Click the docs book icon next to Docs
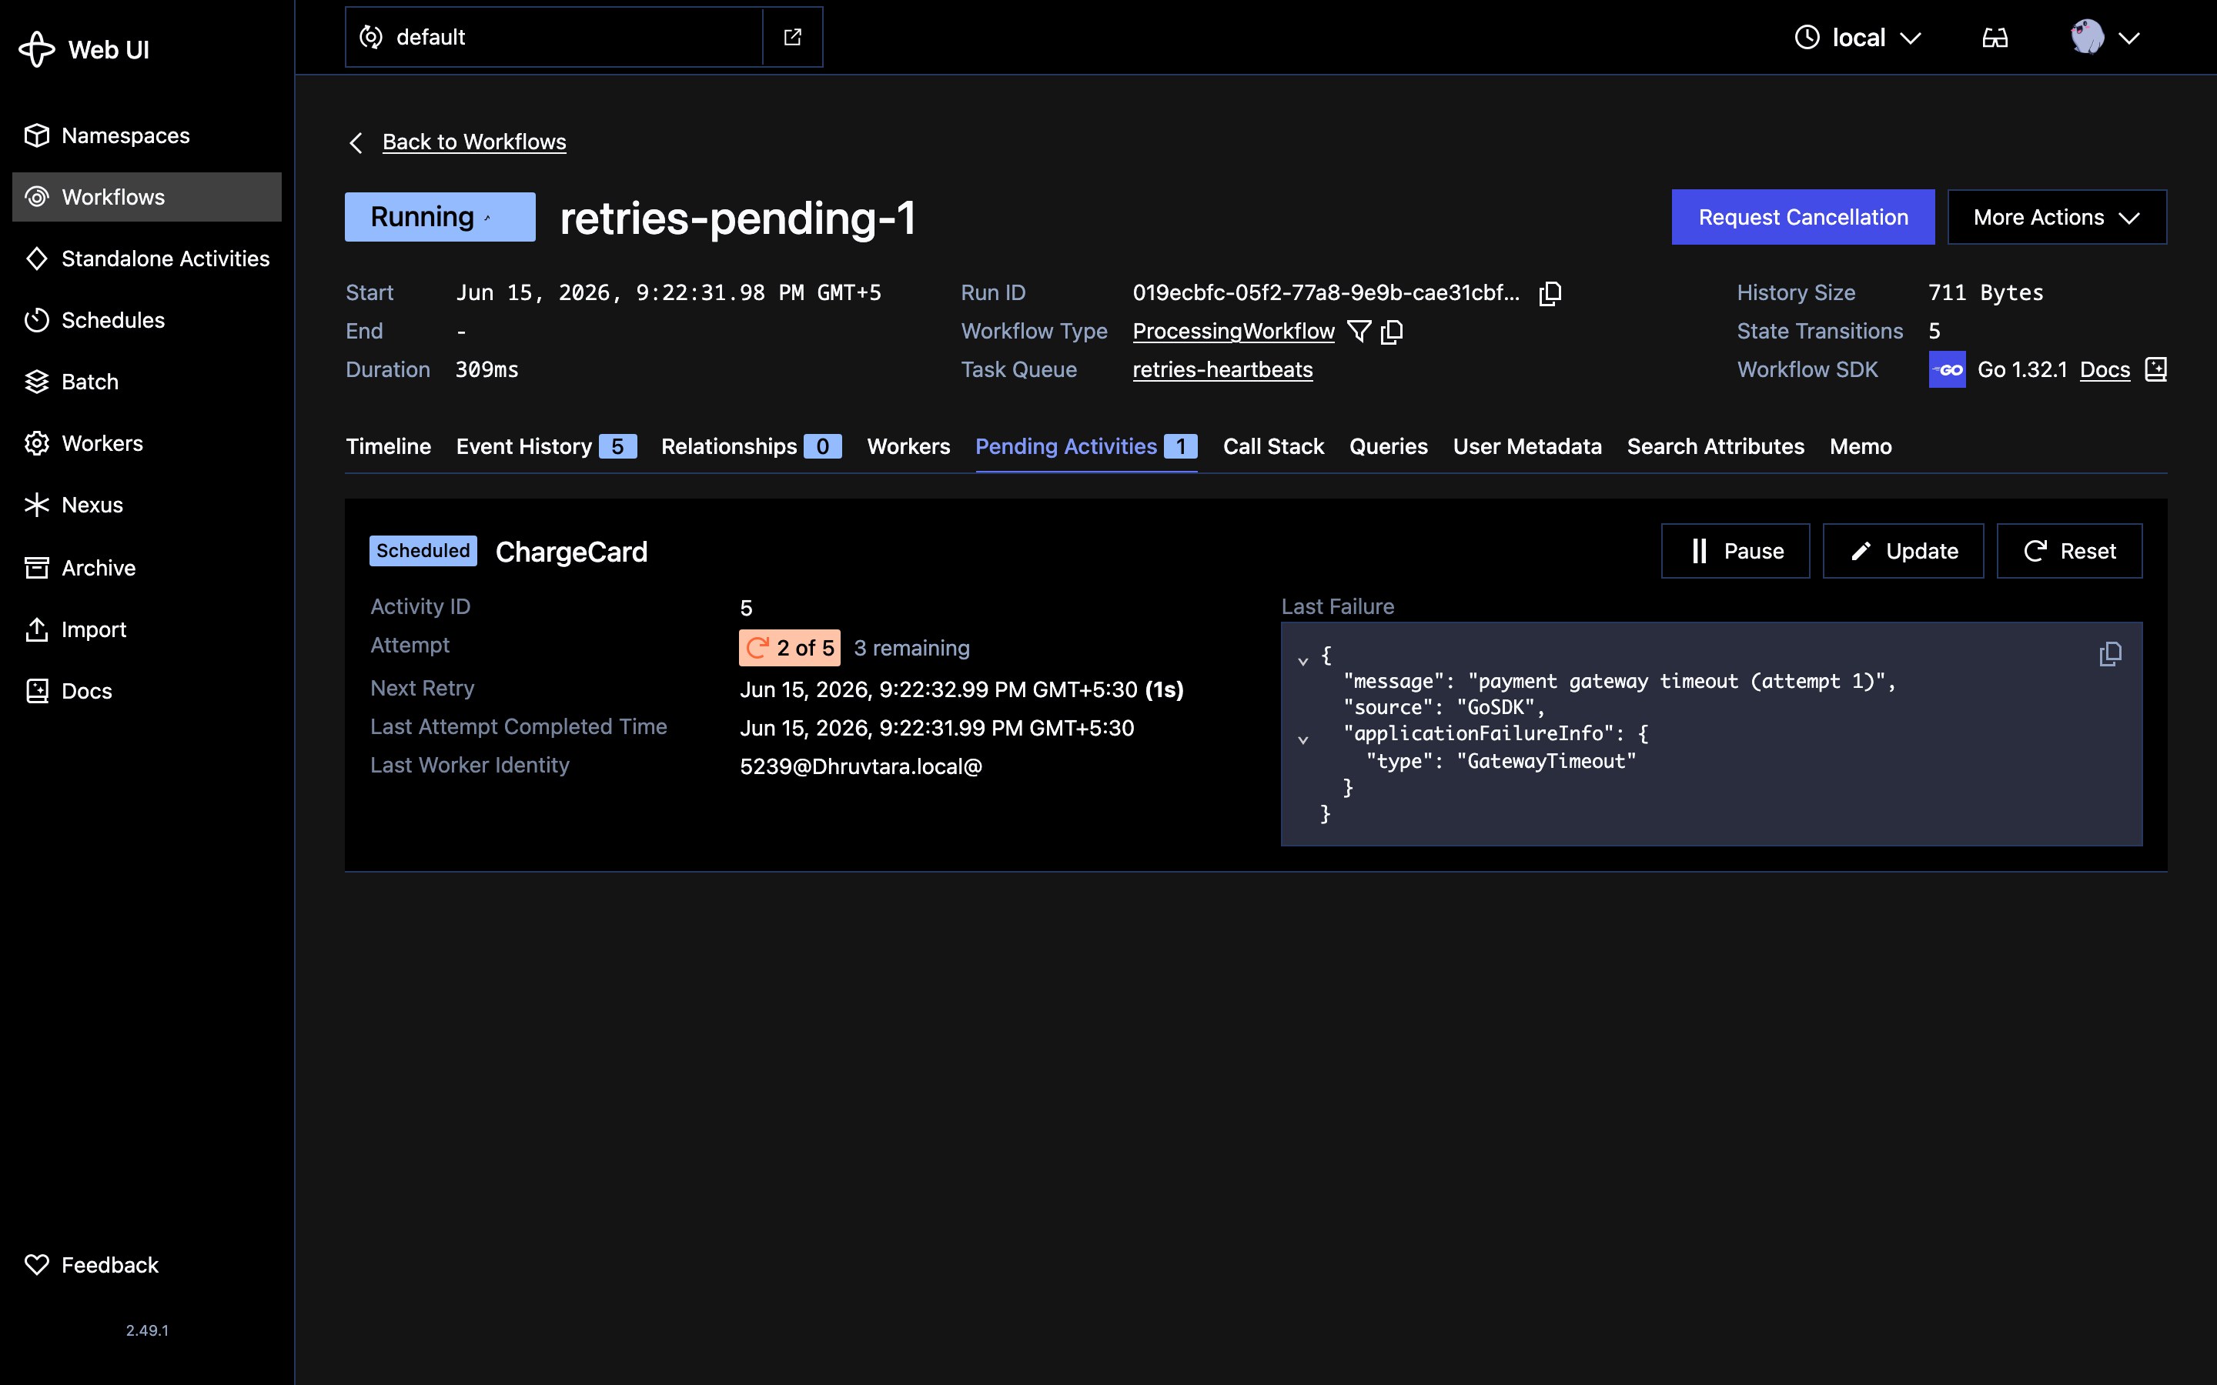The width and height of the screenshot is (2217, 1385). pos(2155,369)
